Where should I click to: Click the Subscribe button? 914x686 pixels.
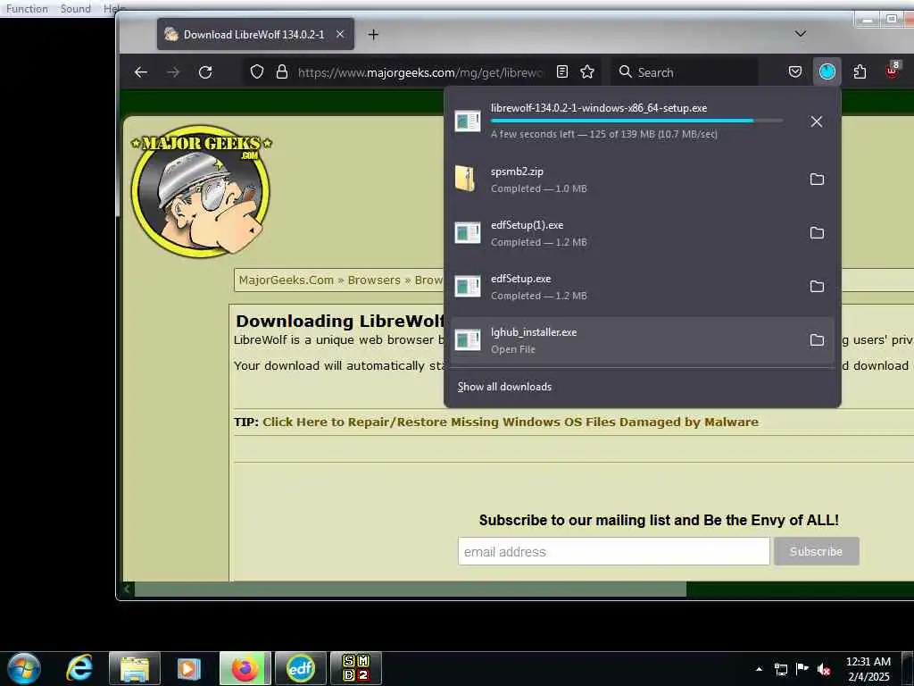pos(816,551)
